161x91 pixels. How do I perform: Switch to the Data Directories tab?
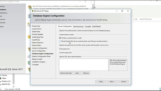[78, 27]
